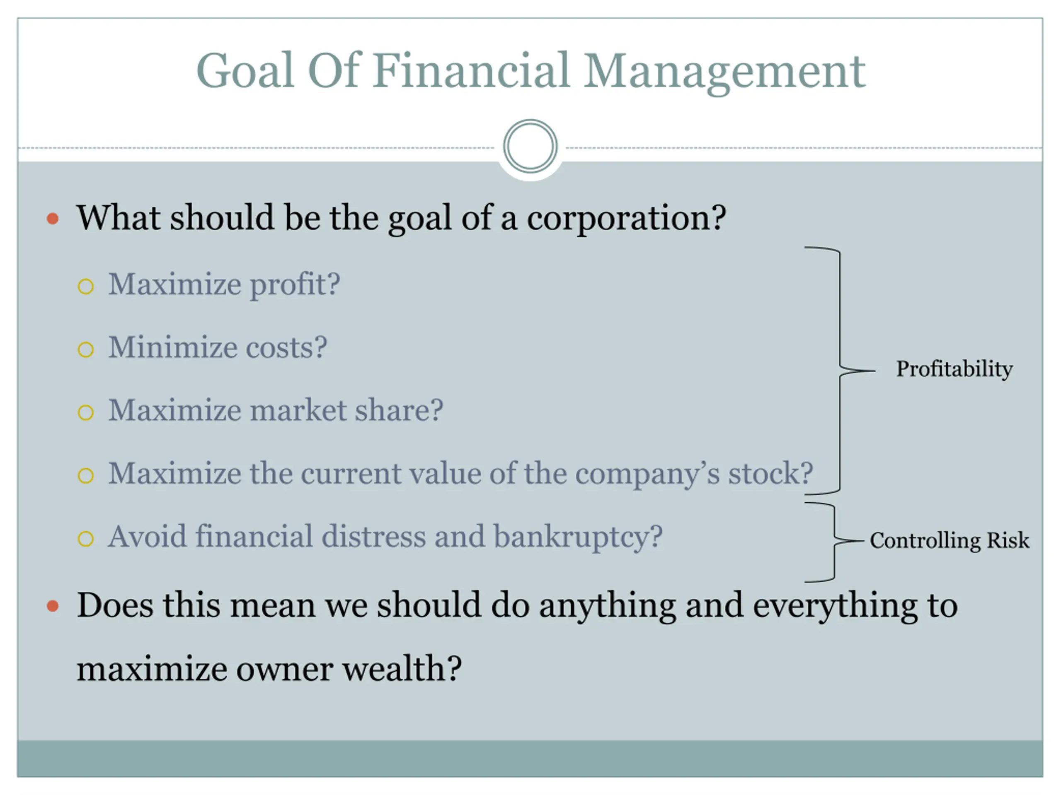Screen dimensions: 1061x795
Task: Click the yellow circle bullet beside "Maximize profit?"
Action: coord(85,287)
